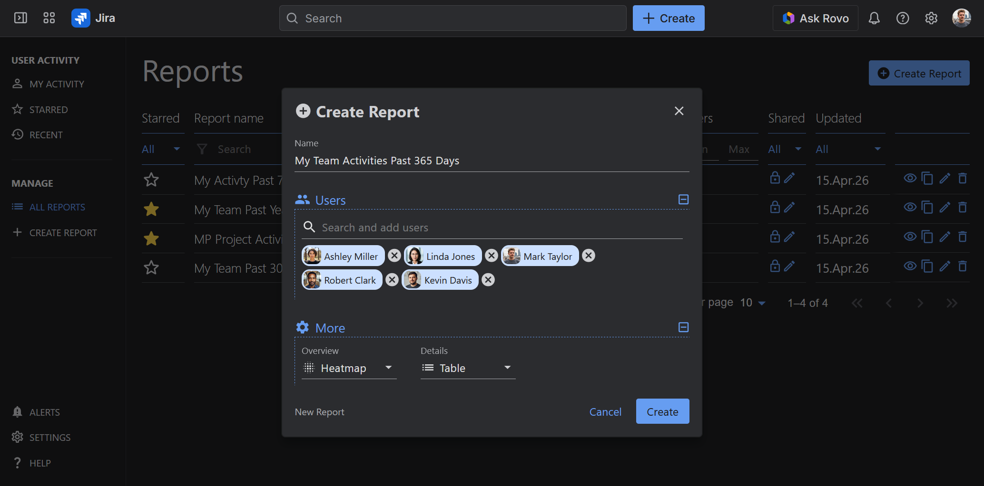Screen dimensions: 984x486
Task: Preview a report with the eye icon
Action: pos(910,178)
